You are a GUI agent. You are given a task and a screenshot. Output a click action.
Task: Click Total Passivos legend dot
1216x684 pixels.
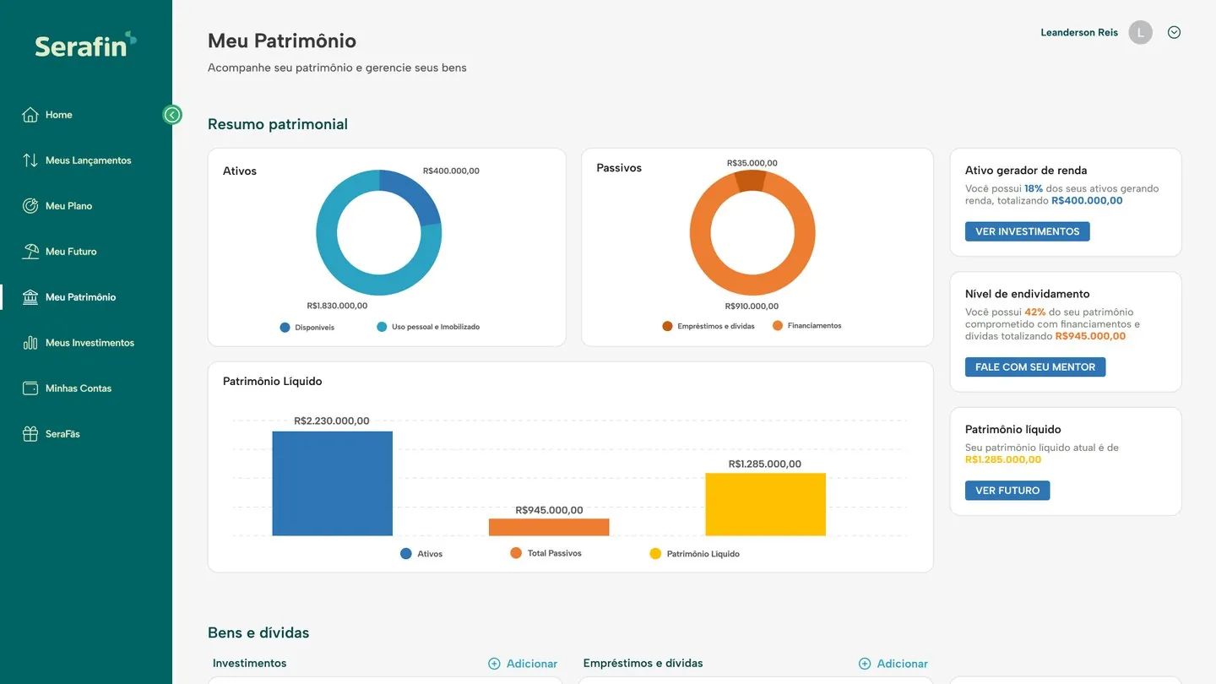[x=516, y=553]
